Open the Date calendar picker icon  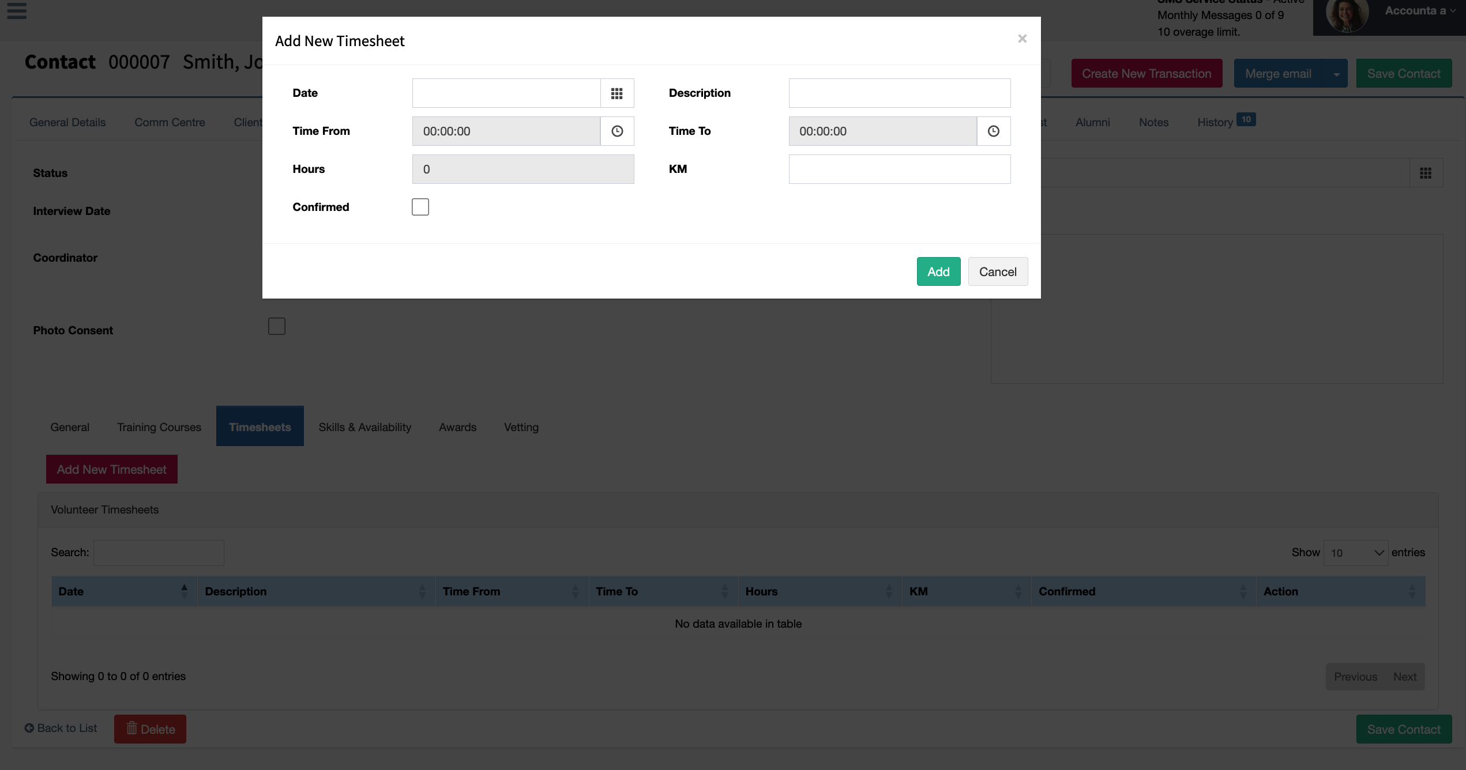(x=617, y=93)
